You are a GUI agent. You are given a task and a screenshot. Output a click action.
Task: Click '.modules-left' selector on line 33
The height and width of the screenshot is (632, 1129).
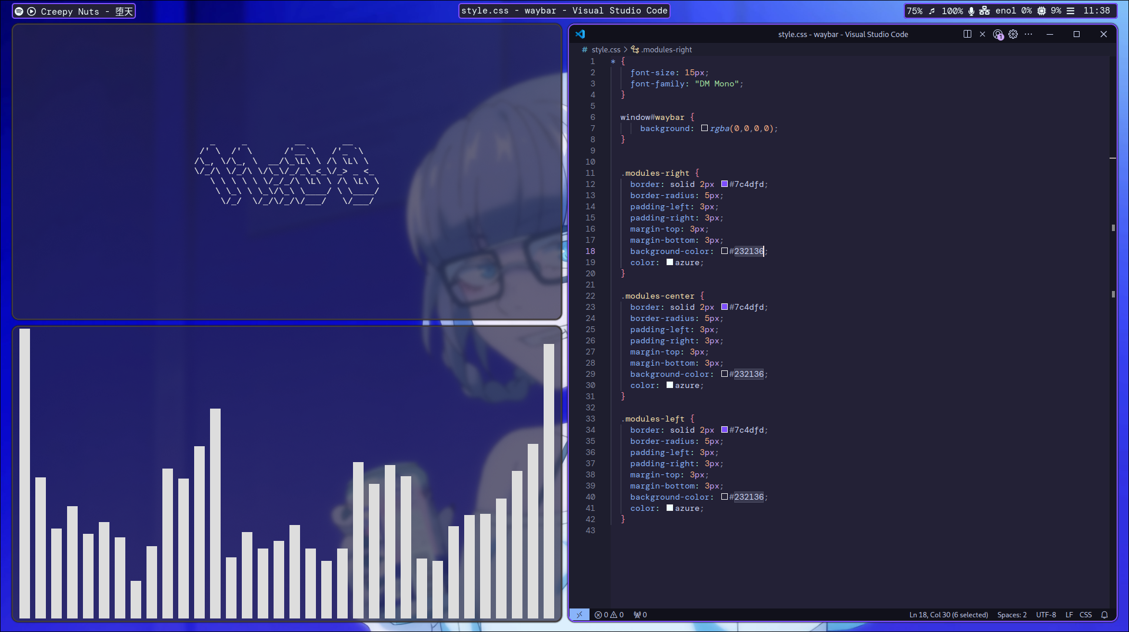(x=652, y=419)
